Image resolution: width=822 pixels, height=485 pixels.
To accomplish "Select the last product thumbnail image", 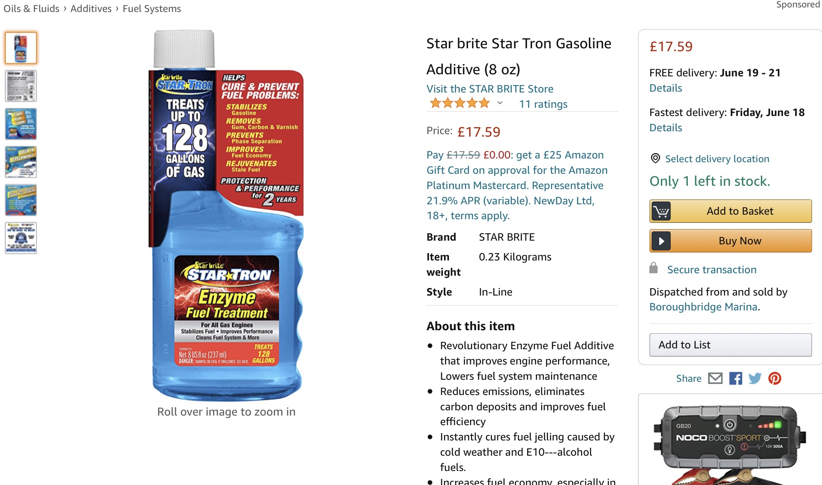I will click(21, 238).
